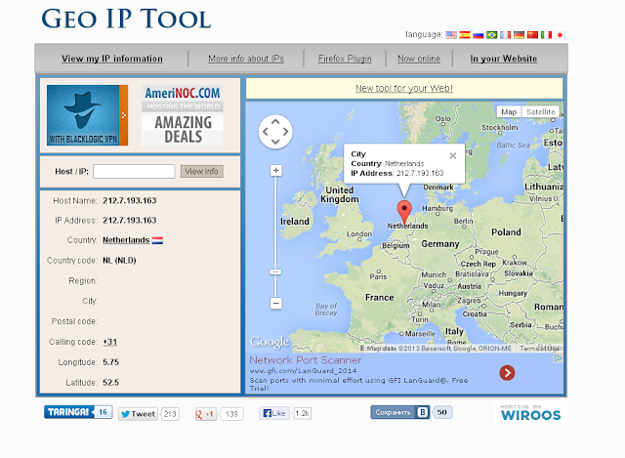Click the VK Сохранить share button
625x458 pixels.
coord(399,412)
